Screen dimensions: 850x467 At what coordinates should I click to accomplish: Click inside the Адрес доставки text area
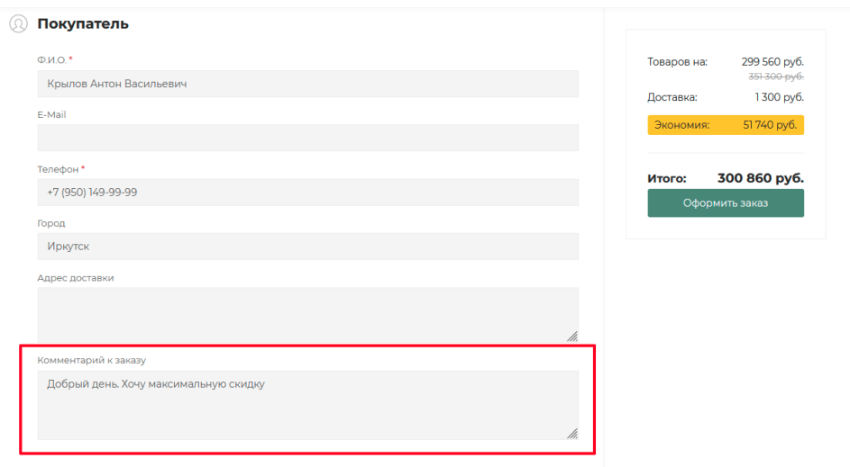[308, 315]
